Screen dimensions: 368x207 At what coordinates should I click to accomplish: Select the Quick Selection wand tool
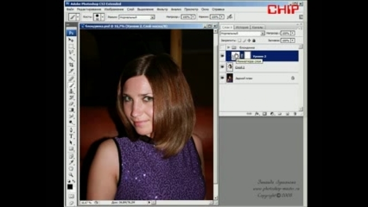(x=71, y=58)
